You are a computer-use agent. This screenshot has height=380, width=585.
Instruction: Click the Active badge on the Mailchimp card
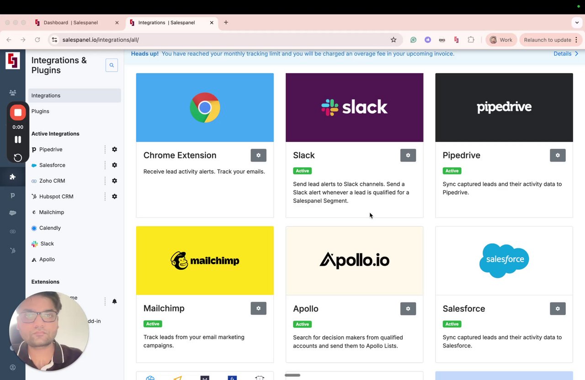153,324
